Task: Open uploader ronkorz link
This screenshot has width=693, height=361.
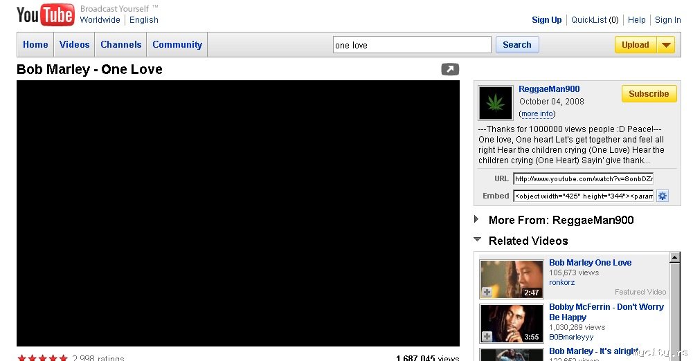Action: click(561, 282)
